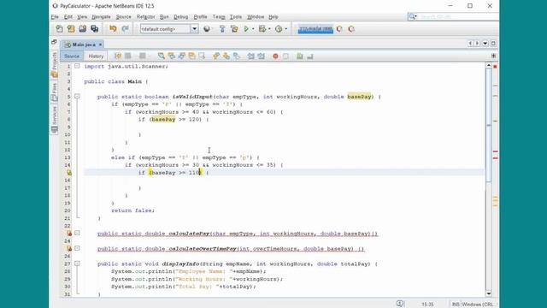
Task: Open the Projects side panel
Action: 54,65
